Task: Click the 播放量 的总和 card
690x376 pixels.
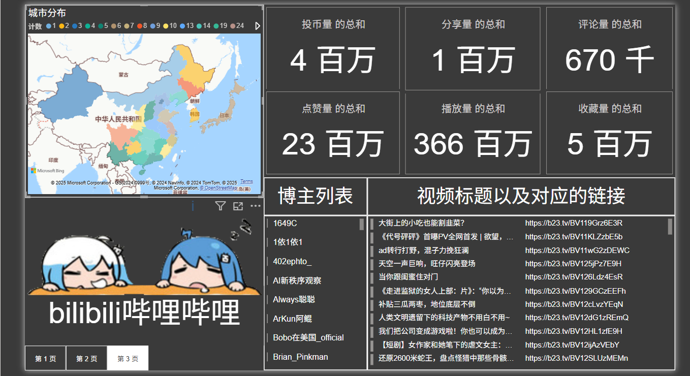Action: click(473, 133)
